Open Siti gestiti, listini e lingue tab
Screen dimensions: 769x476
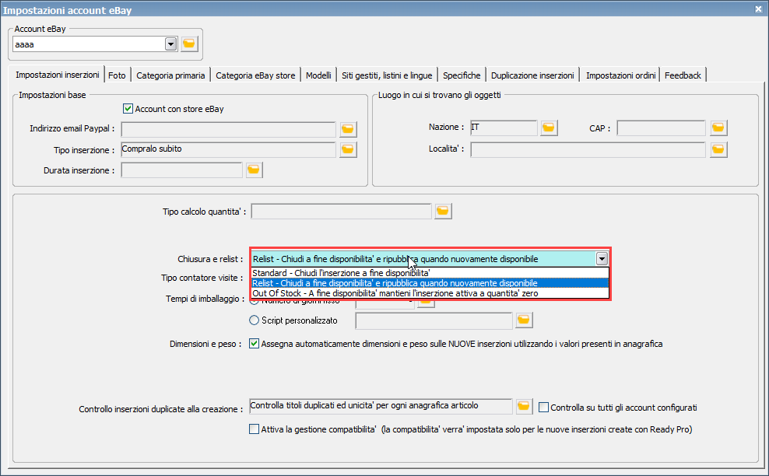(387, 75)
